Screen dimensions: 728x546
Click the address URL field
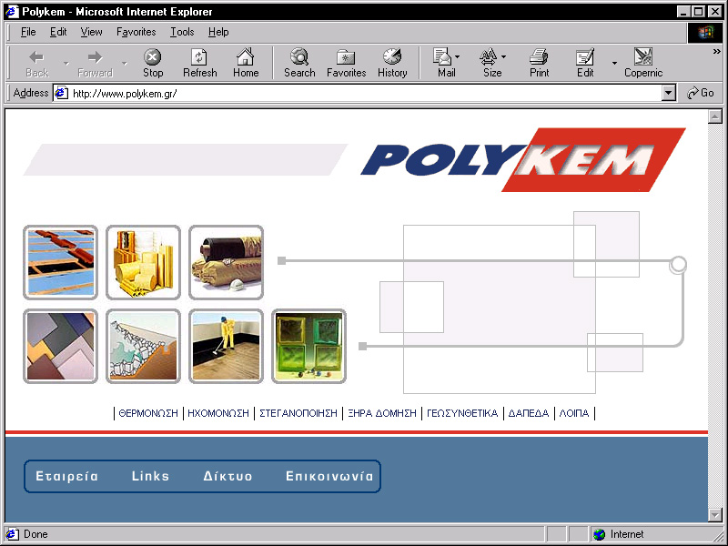(x=365, y=94)
